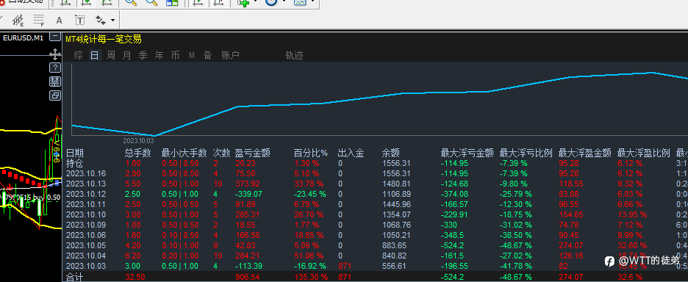Select the Equidistant Channel drawing tool

coord(18,20)
